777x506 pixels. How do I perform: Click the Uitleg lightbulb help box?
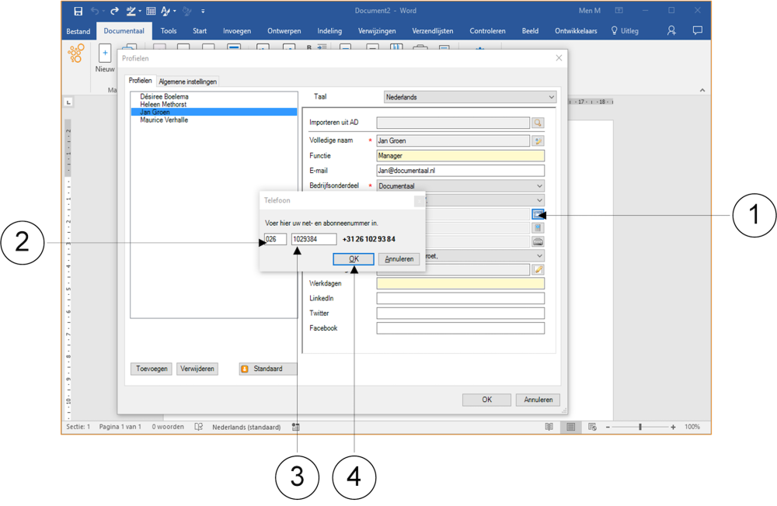(x=625, y=31)
